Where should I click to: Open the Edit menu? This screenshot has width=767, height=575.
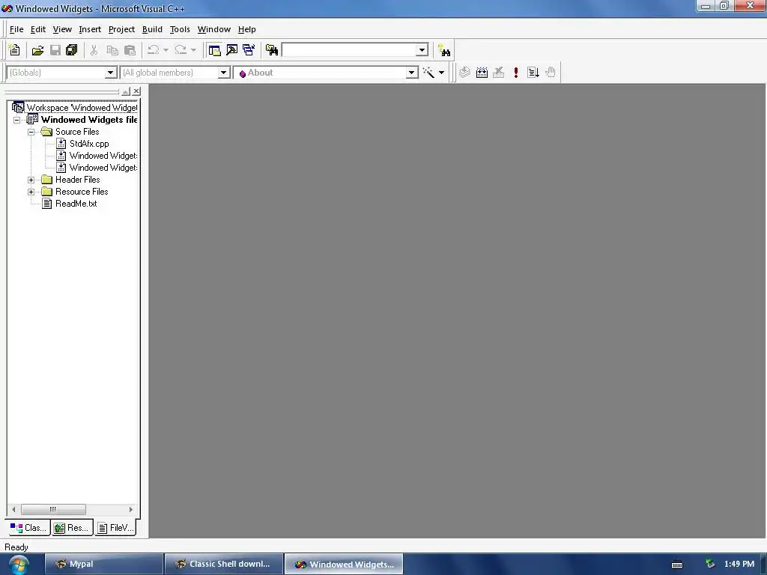point(37,29)
